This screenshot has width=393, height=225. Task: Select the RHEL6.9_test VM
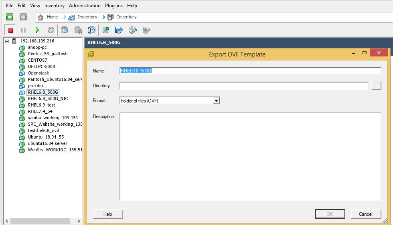click(41, 105)
